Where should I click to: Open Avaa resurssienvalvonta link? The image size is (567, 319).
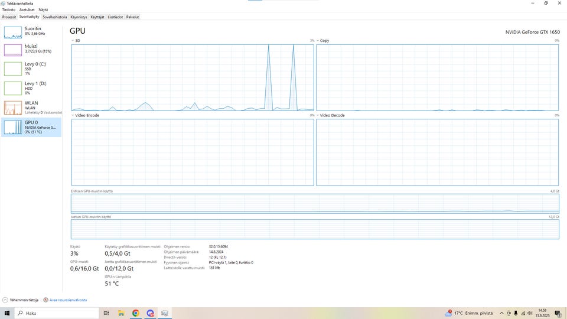65,300
